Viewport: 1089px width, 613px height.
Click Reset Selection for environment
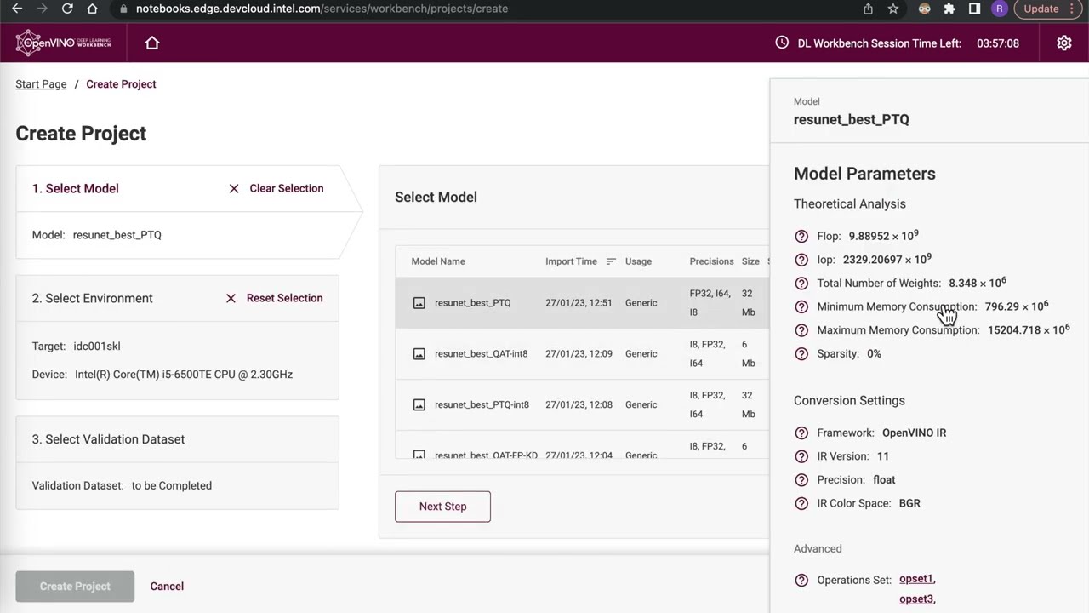[274, 298]
